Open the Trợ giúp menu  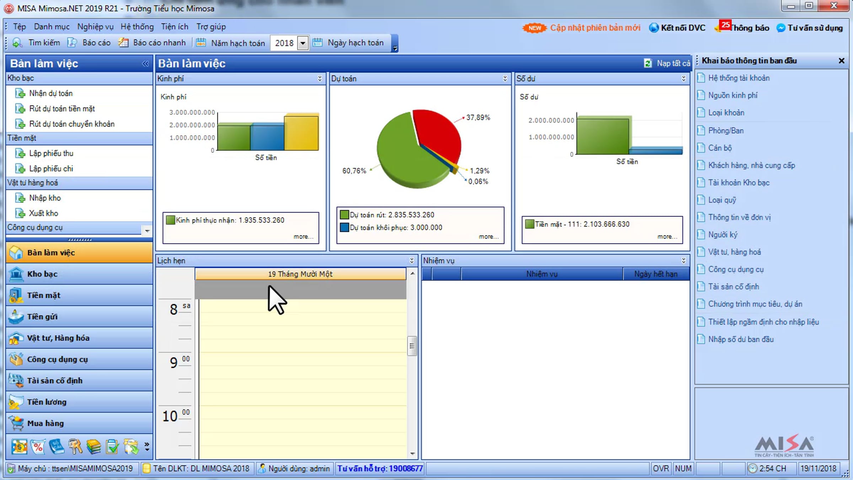pyautogui.click(x=211, y=27)
